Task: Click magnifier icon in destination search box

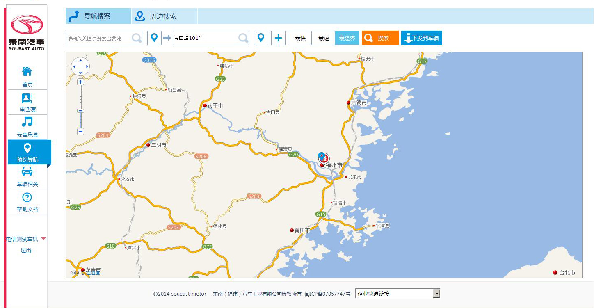Action: tap(243, 38)
